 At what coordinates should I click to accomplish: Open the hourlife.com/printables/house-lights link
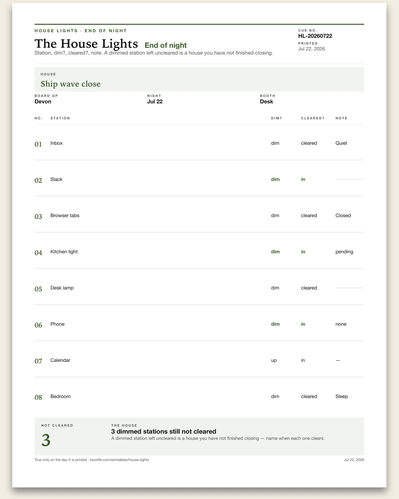[119, 460]
